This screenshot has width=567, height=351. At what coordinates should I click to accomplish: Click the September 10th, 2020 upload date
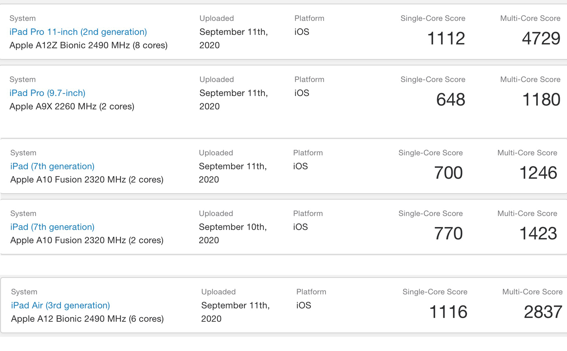click(x=233, y=233)
